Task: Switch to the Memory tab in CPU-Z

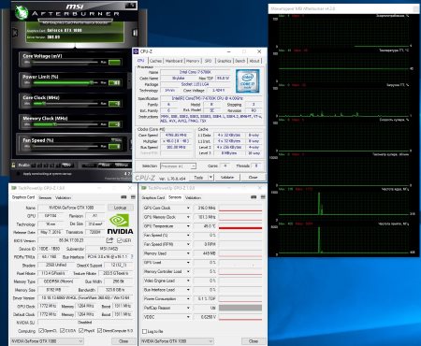Action: [193, 61]
